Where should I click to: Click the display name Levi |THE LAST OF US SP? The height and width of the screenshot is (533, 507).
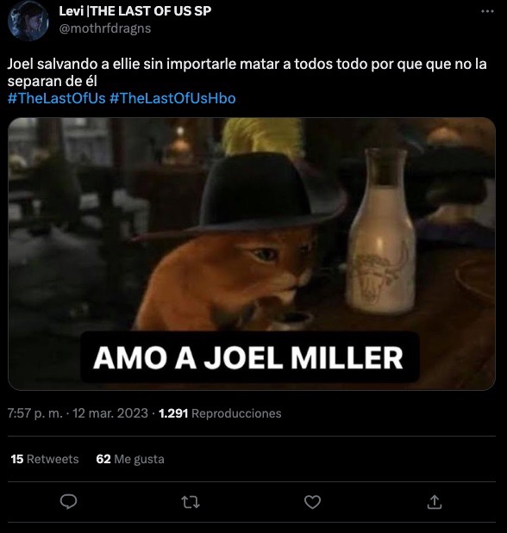coord(135,11)
